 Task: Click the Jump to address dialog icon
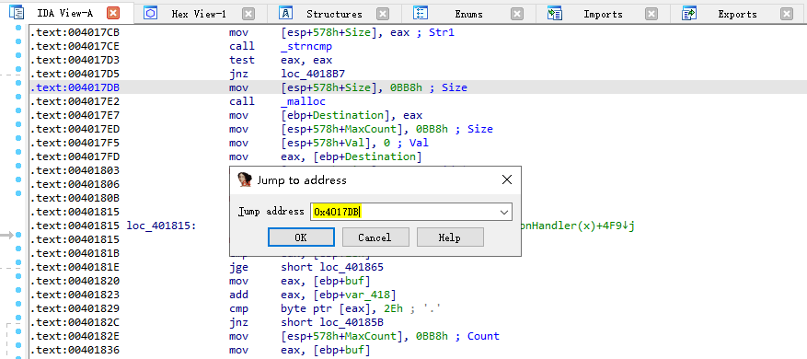click(x=245, y=179)
